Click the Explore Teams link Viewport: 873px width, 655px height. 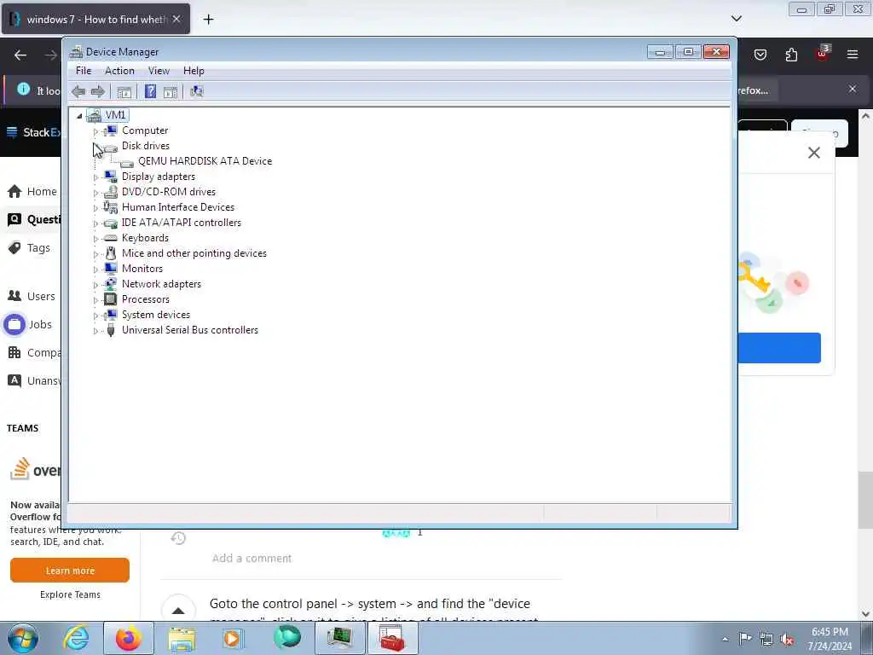point(70,594)
